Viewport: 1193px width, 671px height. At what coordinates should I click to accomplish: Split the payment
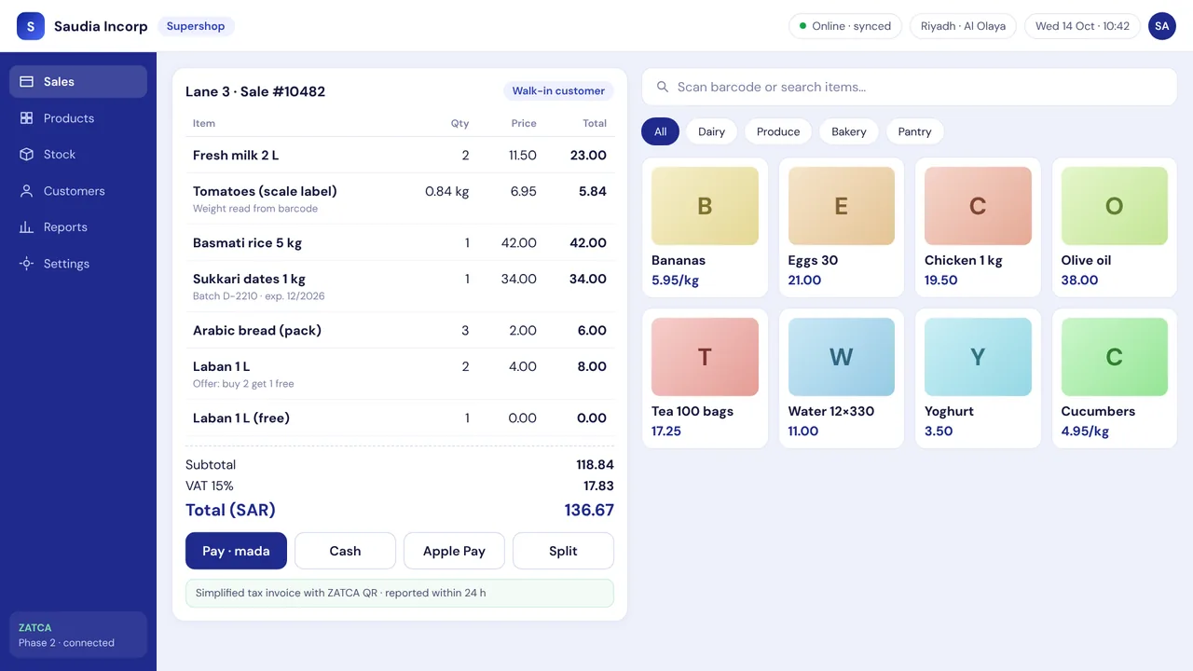point(563,551)
